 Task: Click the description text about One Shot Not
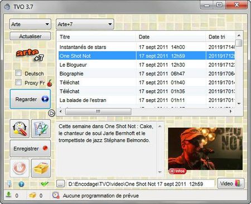click(x=106, y=133)
